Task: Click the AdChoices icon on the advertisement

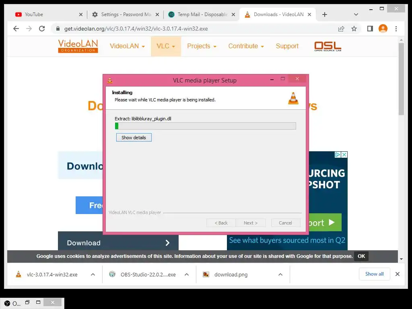Action: pos(338,155)
